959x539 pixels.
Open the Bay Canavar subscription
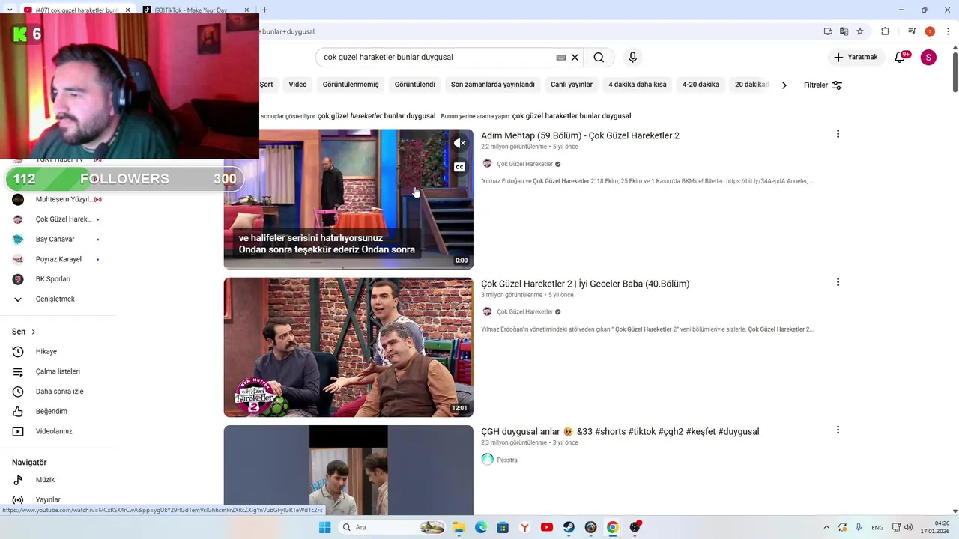pyautogui.click(x=57, y=239)
